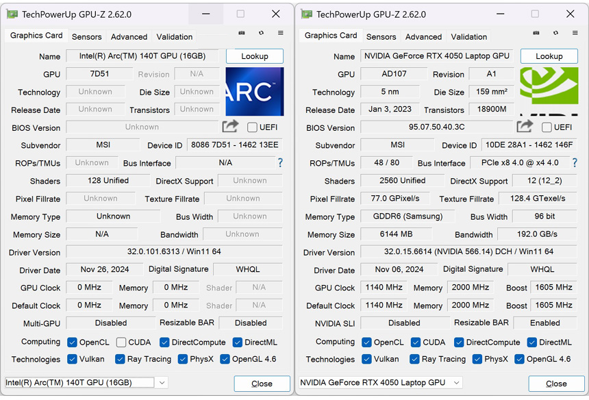This screenshot has width=589, height=400.
Task: Open the hamburger menu in Intel Arc window
Action: click(x=280, y=33)
